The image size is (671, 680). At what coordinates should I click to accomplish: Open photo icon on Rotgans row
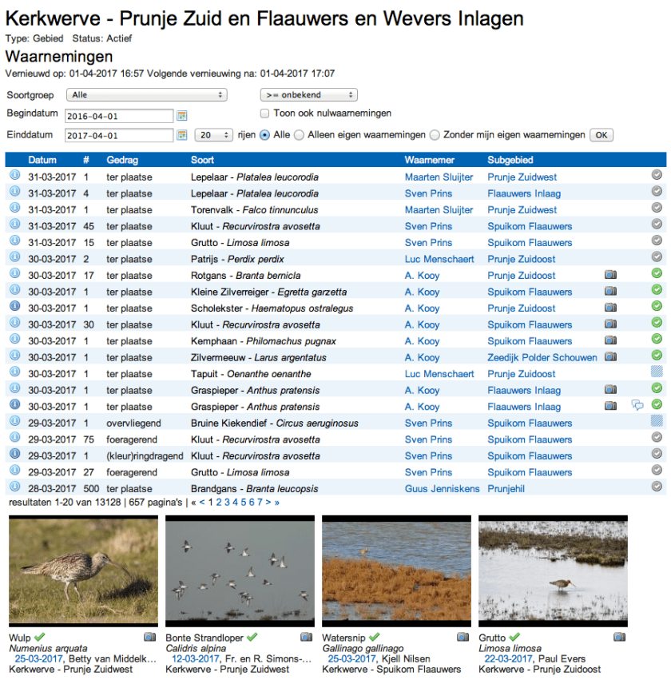[611, 275]
